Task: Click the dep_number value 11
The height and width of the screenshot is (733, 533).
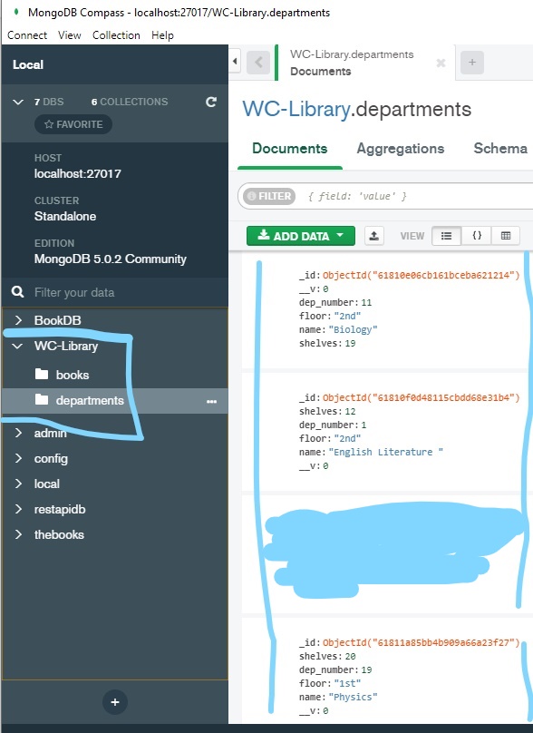Action: [367, 302]
